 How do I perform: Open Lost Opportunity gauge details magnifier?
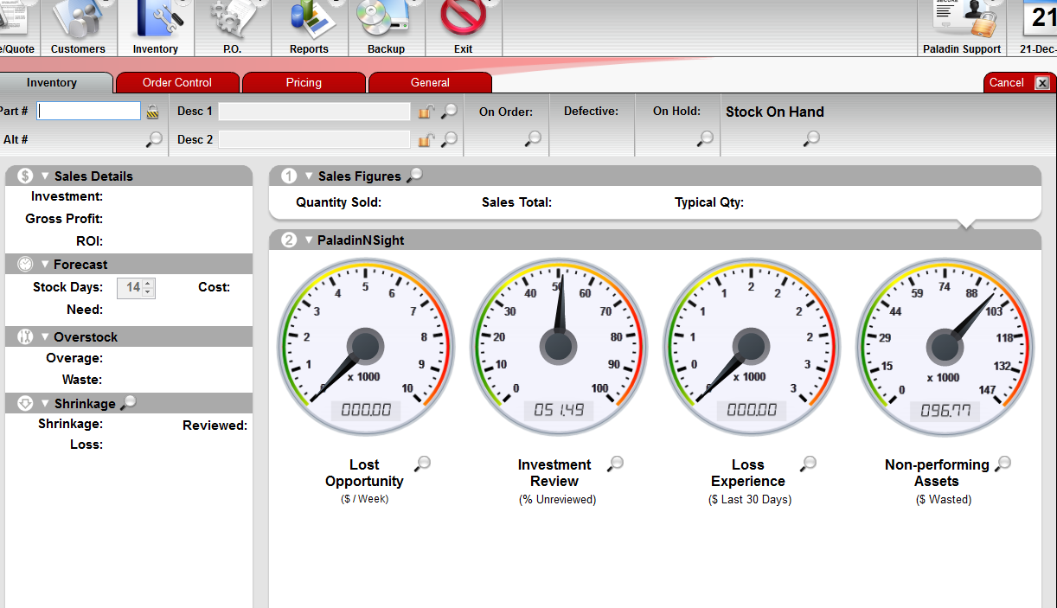click(x=422, y=464)
